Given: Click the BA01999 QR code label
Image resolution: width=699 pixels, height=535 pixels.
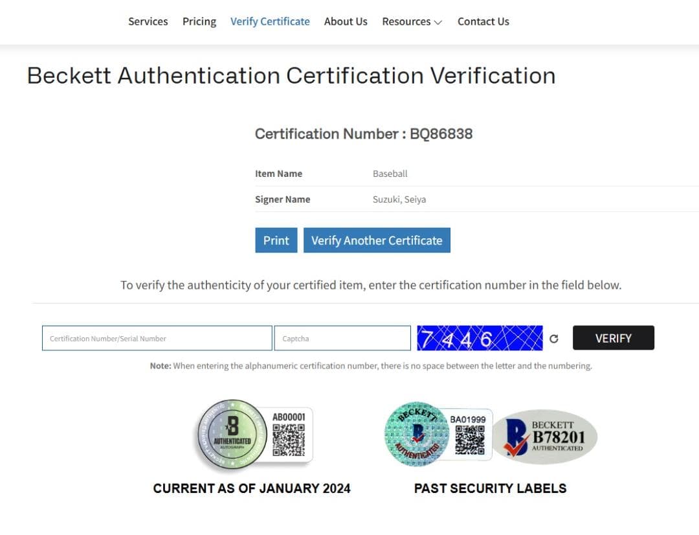Looking at the screenshot, I should point(469,435).
